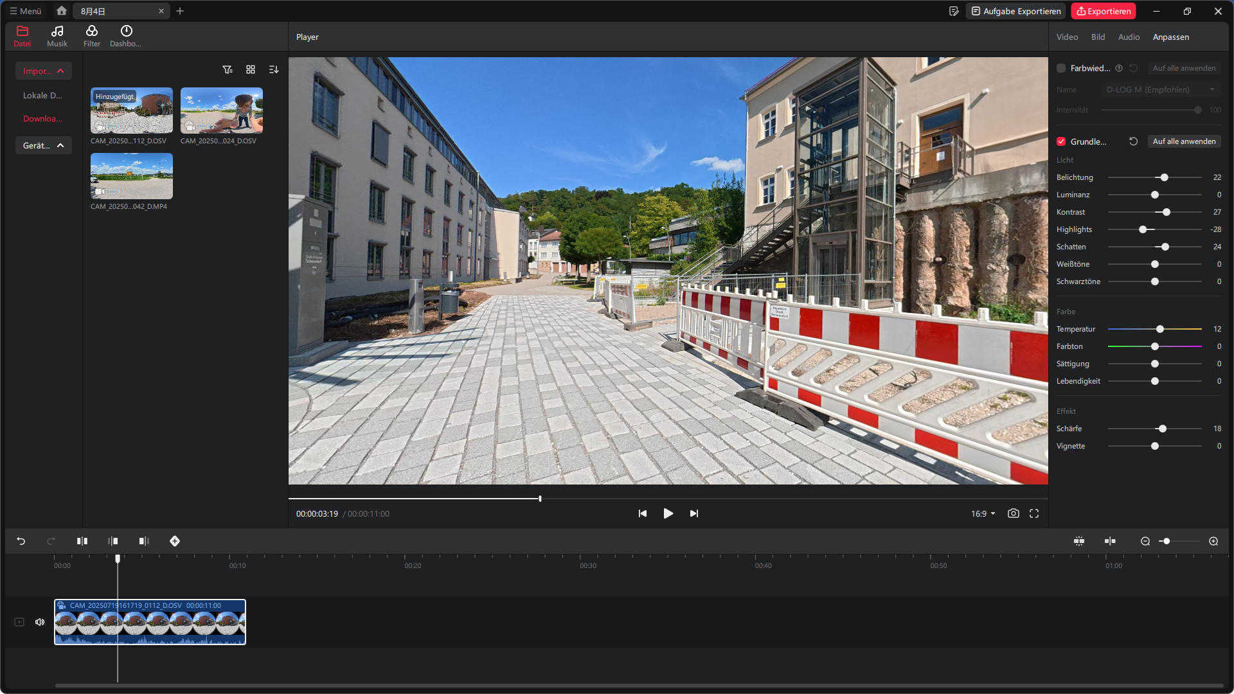Take a snapshot with the camera icon
Screen dimensions: 1234x694
(1014, 513)
